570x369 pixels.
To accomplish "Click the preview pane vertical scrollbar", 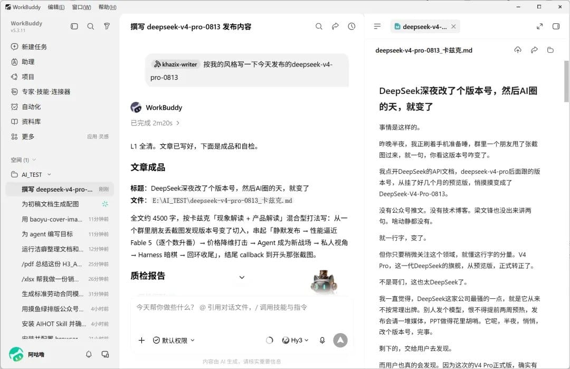I will 566,81.
